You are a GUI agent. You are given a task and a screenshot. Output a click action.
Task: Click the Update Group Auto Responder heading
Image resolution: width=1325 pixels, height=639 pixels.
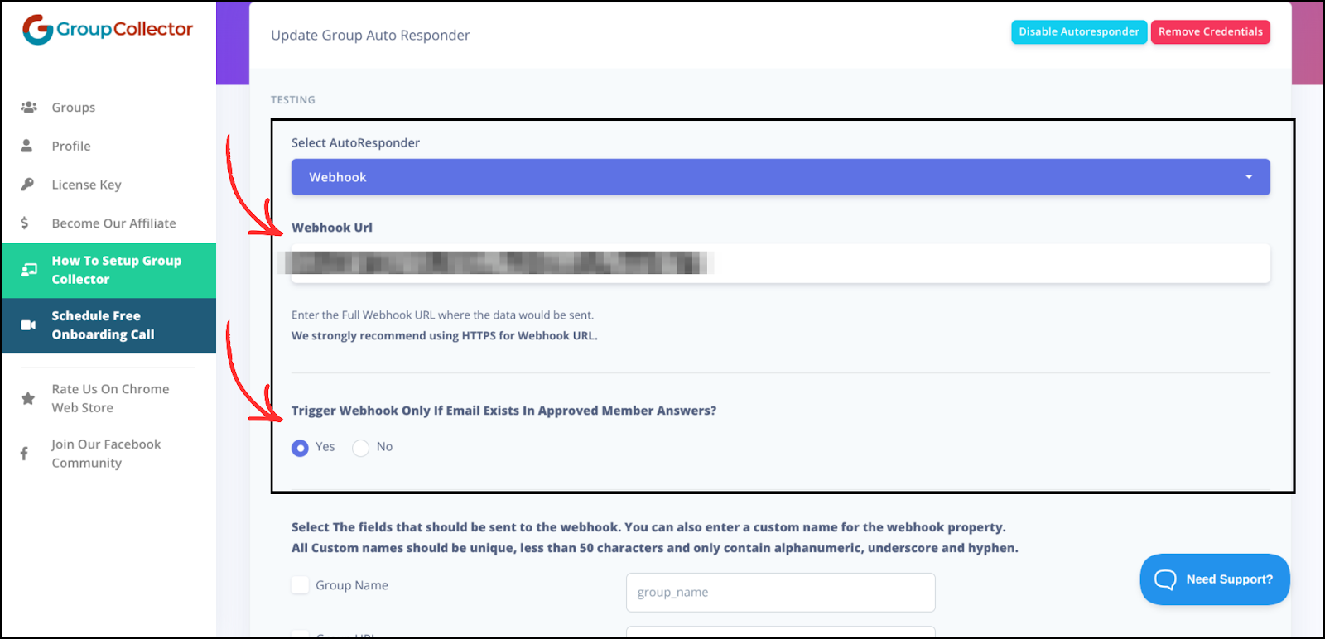point(370,35)
